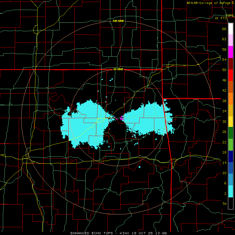Click the "50" legend value
This screenshot has width=235, height=235.
[224, 70]
